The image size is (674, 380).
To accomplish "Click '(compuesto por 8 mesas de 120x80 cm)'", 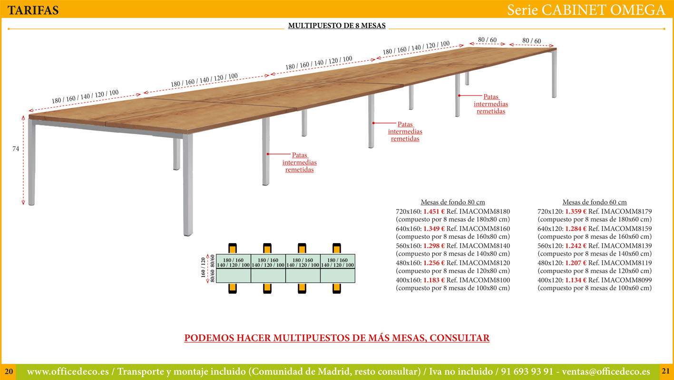I will (453, 271).
